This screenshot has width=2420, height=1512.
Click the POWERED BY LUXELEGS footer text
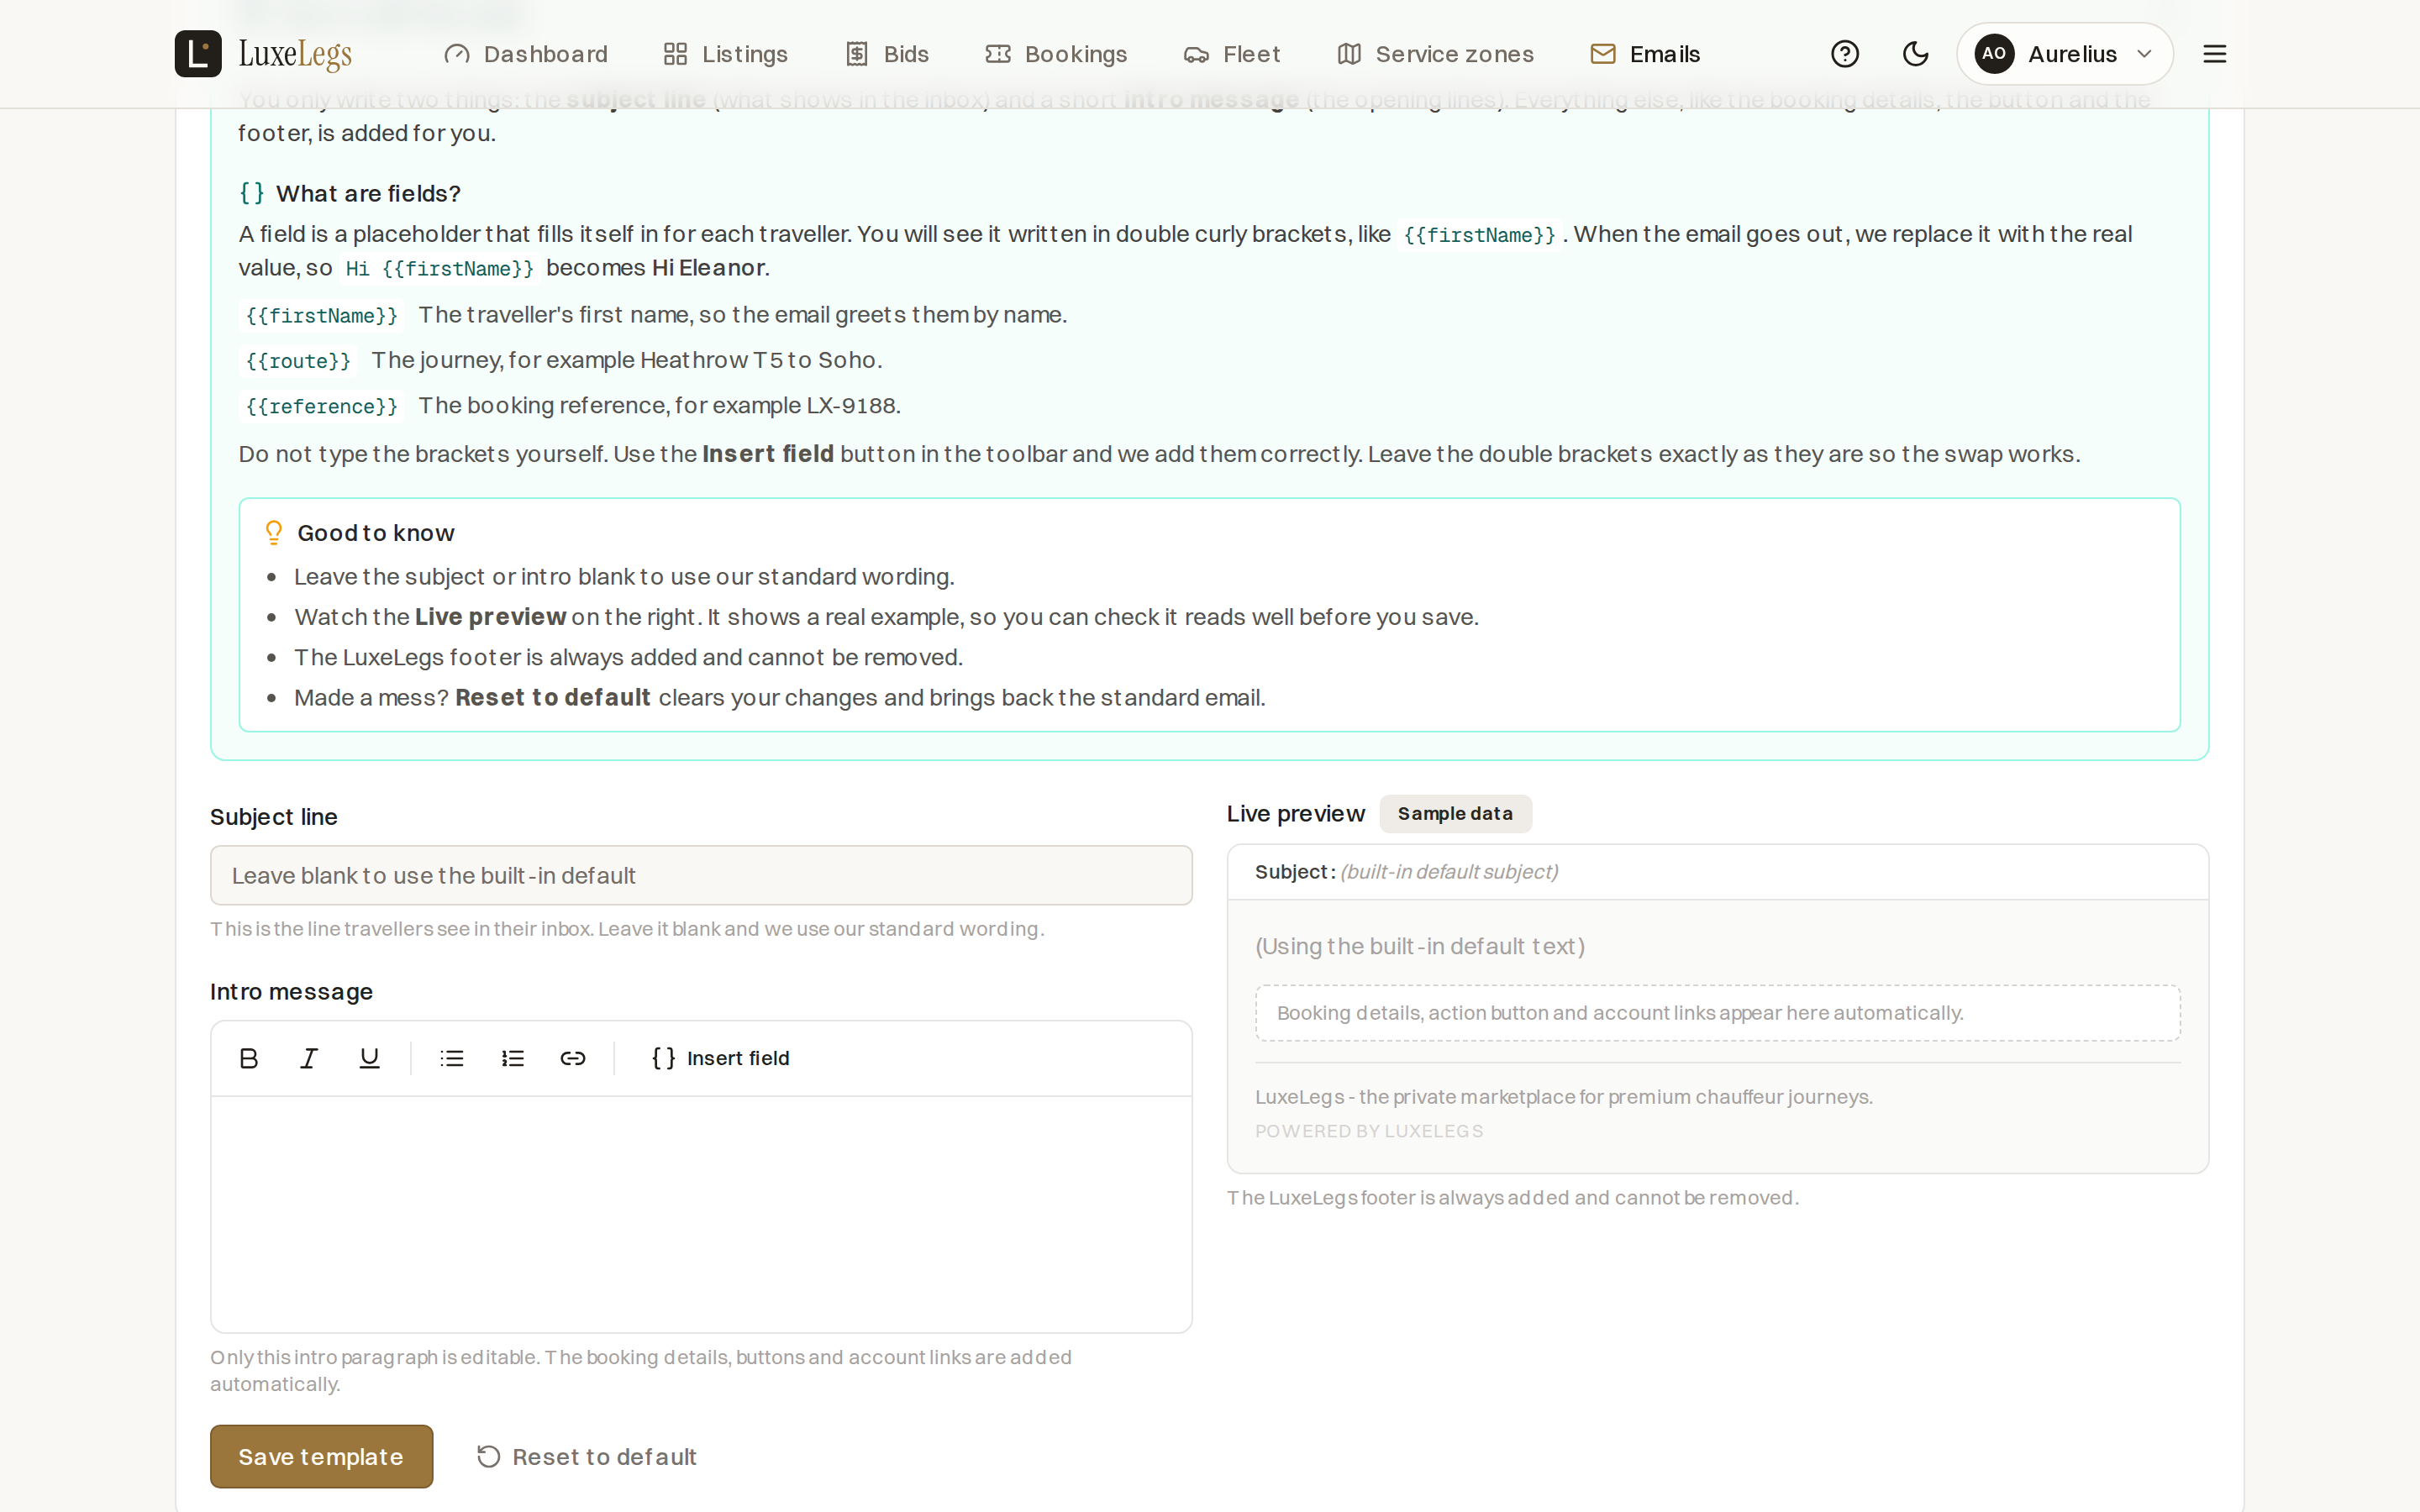point(1369,1131)
